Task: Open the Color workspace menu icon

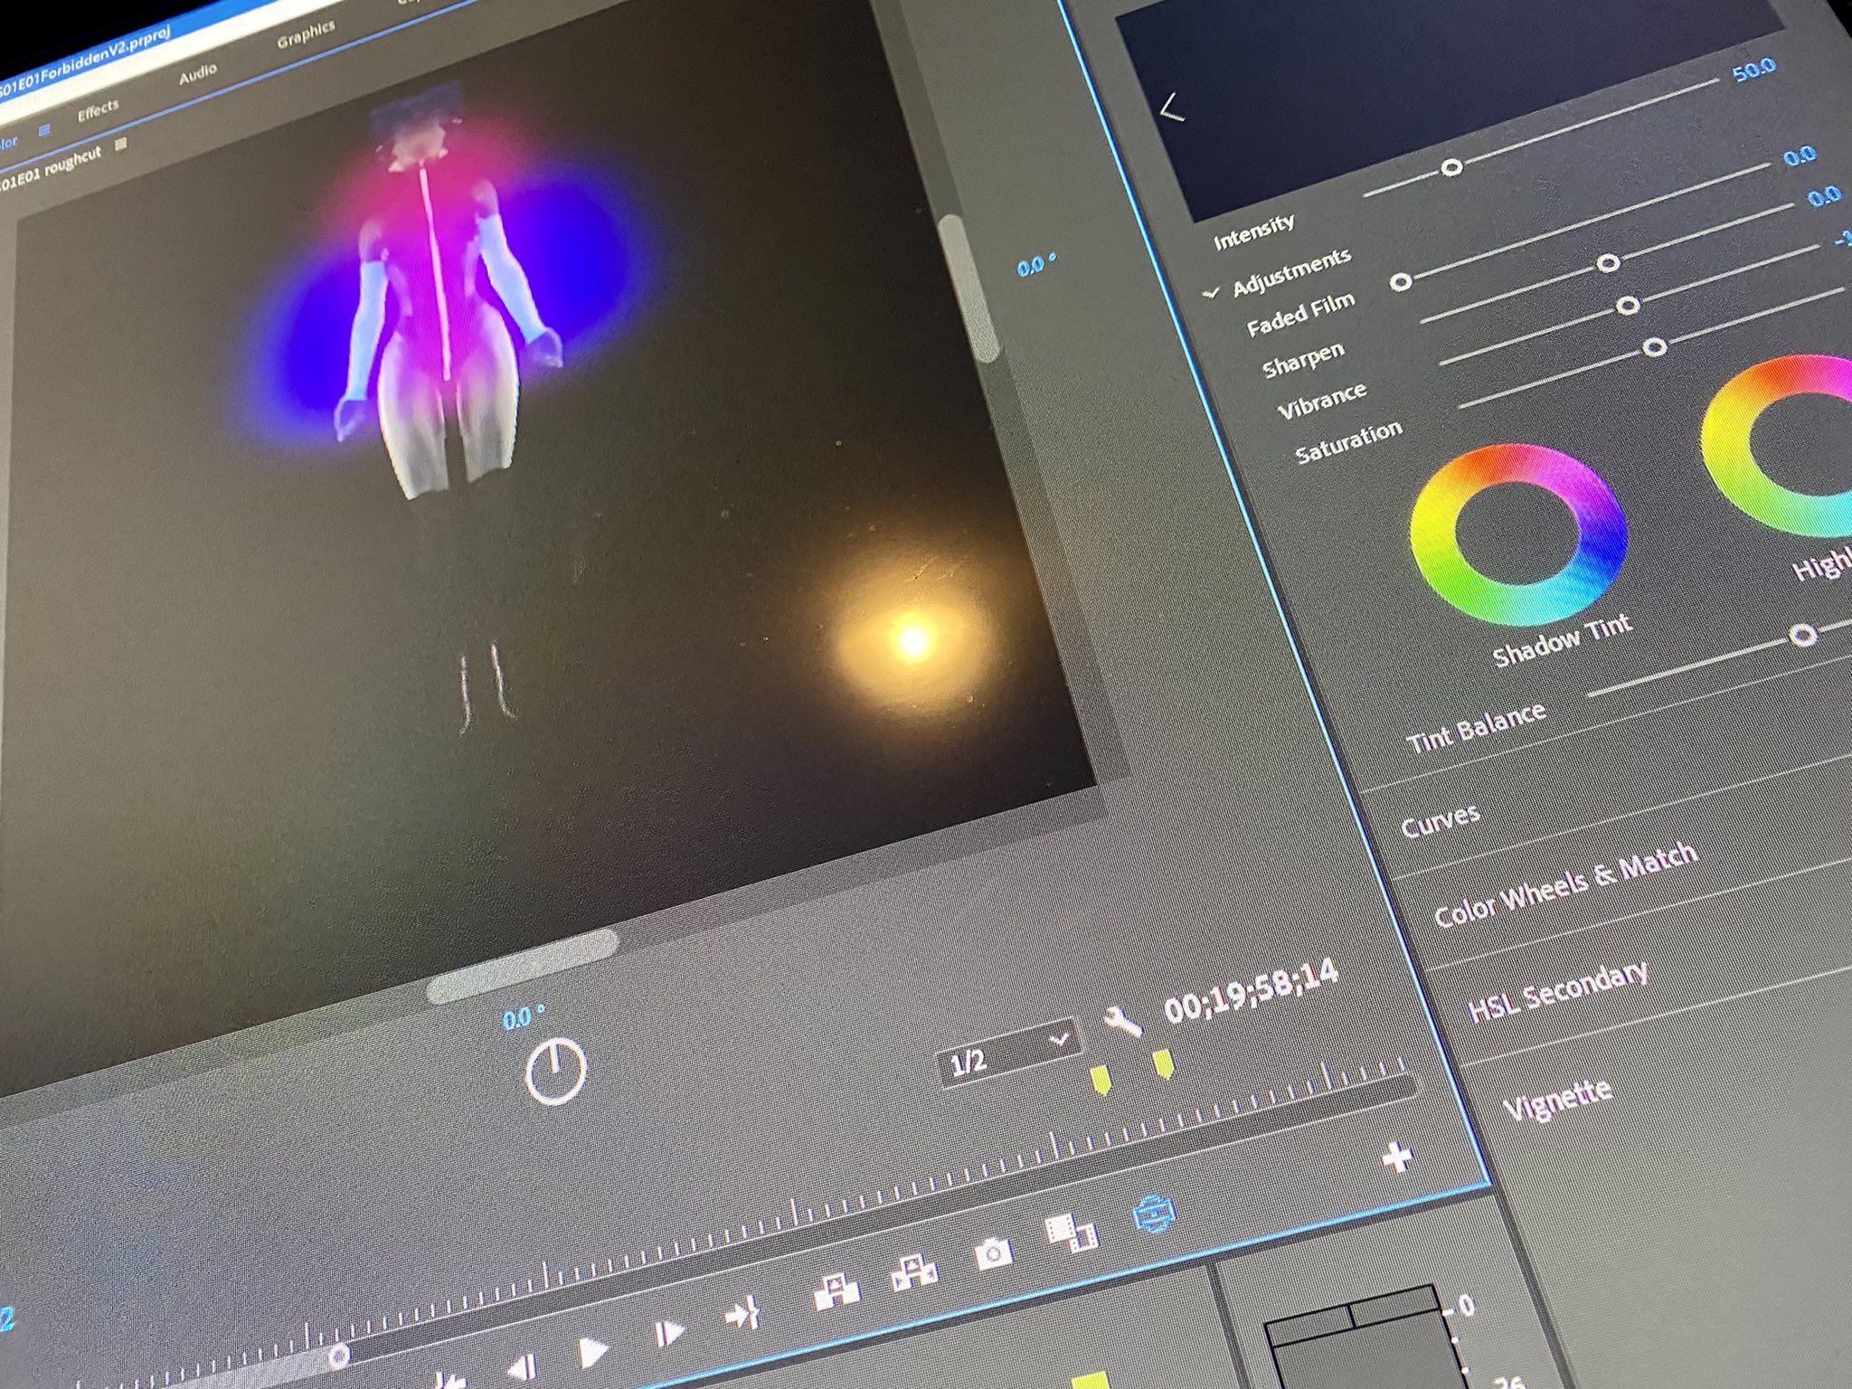Action: tap(43, 130)
